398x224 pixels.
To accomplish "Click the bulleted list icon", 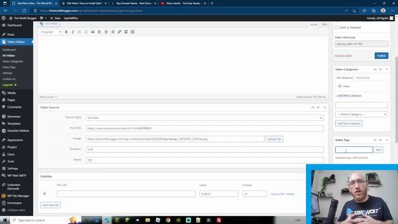I will [80, 32].
